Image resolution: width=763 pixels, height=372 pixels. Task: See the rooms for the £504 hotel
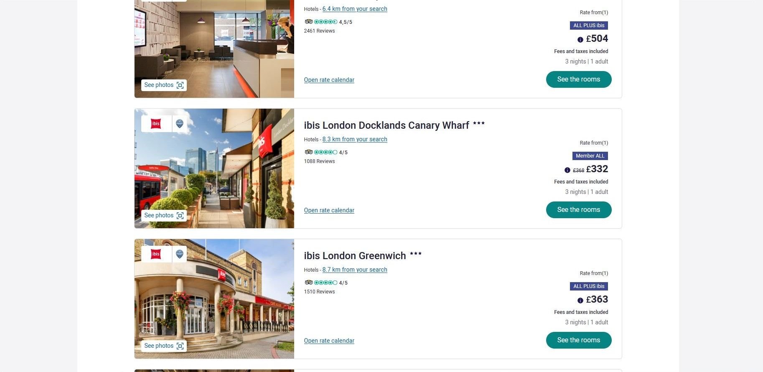point(579,79)
